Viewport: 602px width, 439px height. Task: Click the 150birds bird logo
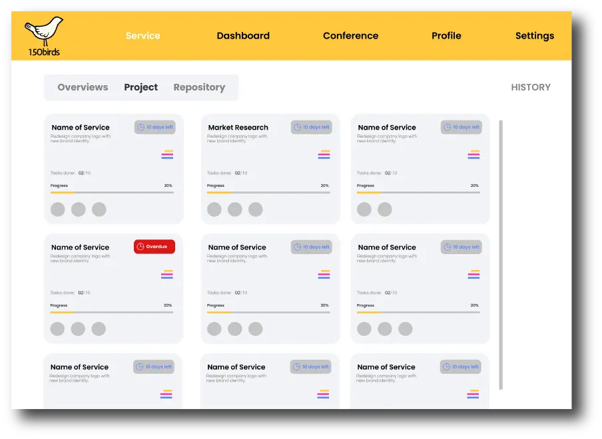(x=44, y=36)
